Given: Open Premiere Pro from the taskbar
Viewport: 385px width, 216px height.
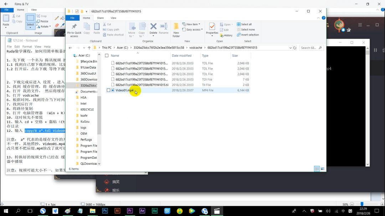Looking at the screenshot, I should point(130,211).
